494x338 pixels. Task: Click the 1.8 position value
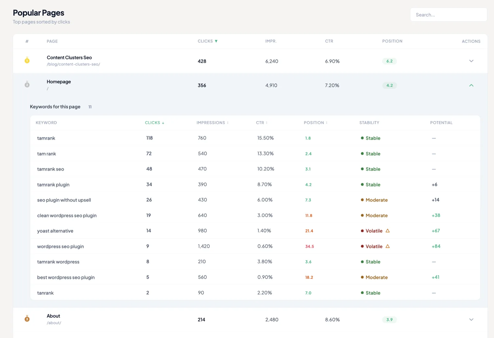pyautogui.click(x=308, y=138)
